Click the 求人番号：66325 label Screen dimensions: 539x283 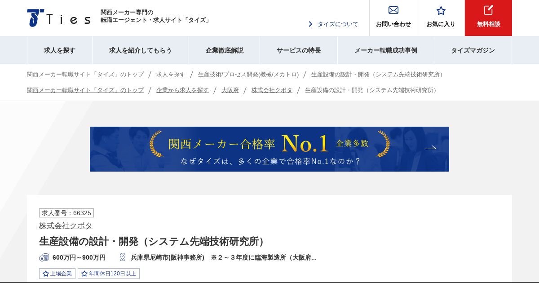coord(66,213)
